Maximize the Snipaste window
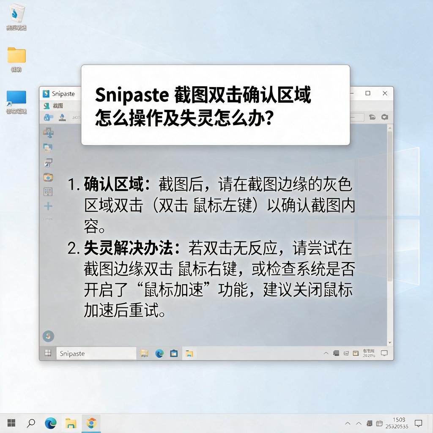Screen dimensions: 433x433 [x=368, y=93]
